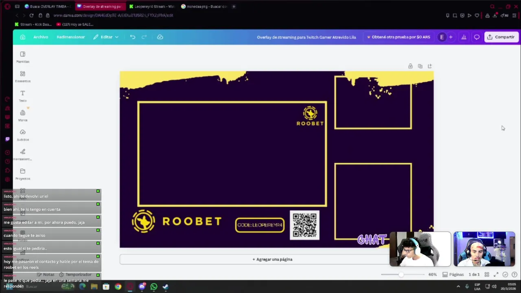Click ESP LAA language indicator
Image resolution: width=521 pixels, height=293 pixels.
click(x=477, y=286)
